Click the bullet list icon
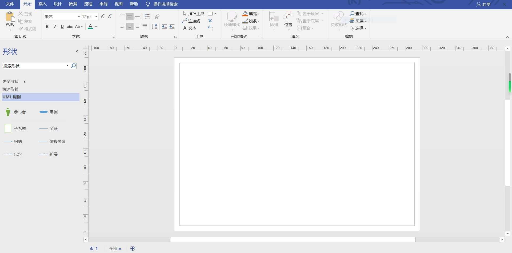The width and height of the screenshot is (512, 253). pyautogui.click(x=147, y=17)
